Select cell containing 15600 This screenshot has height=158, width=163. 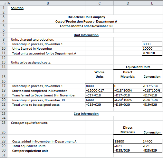pos(128,141)
